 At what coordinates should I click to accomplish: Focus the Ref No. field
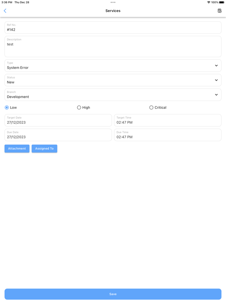tap(113, 28)
